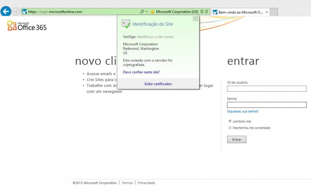This screenshot has width=311, height=192.
Task: Refresh the page with reload icon
Action: [x=207, y=12]
